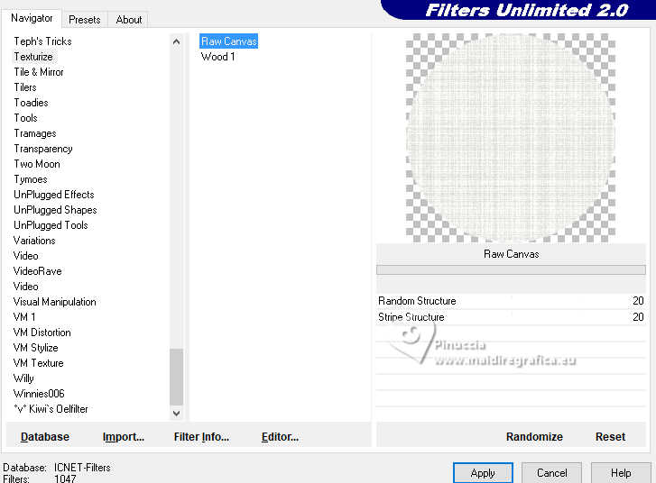This screenshot has height=483, width=656.
Task: Open Filter Info...
Action: [x=201, y=437]
